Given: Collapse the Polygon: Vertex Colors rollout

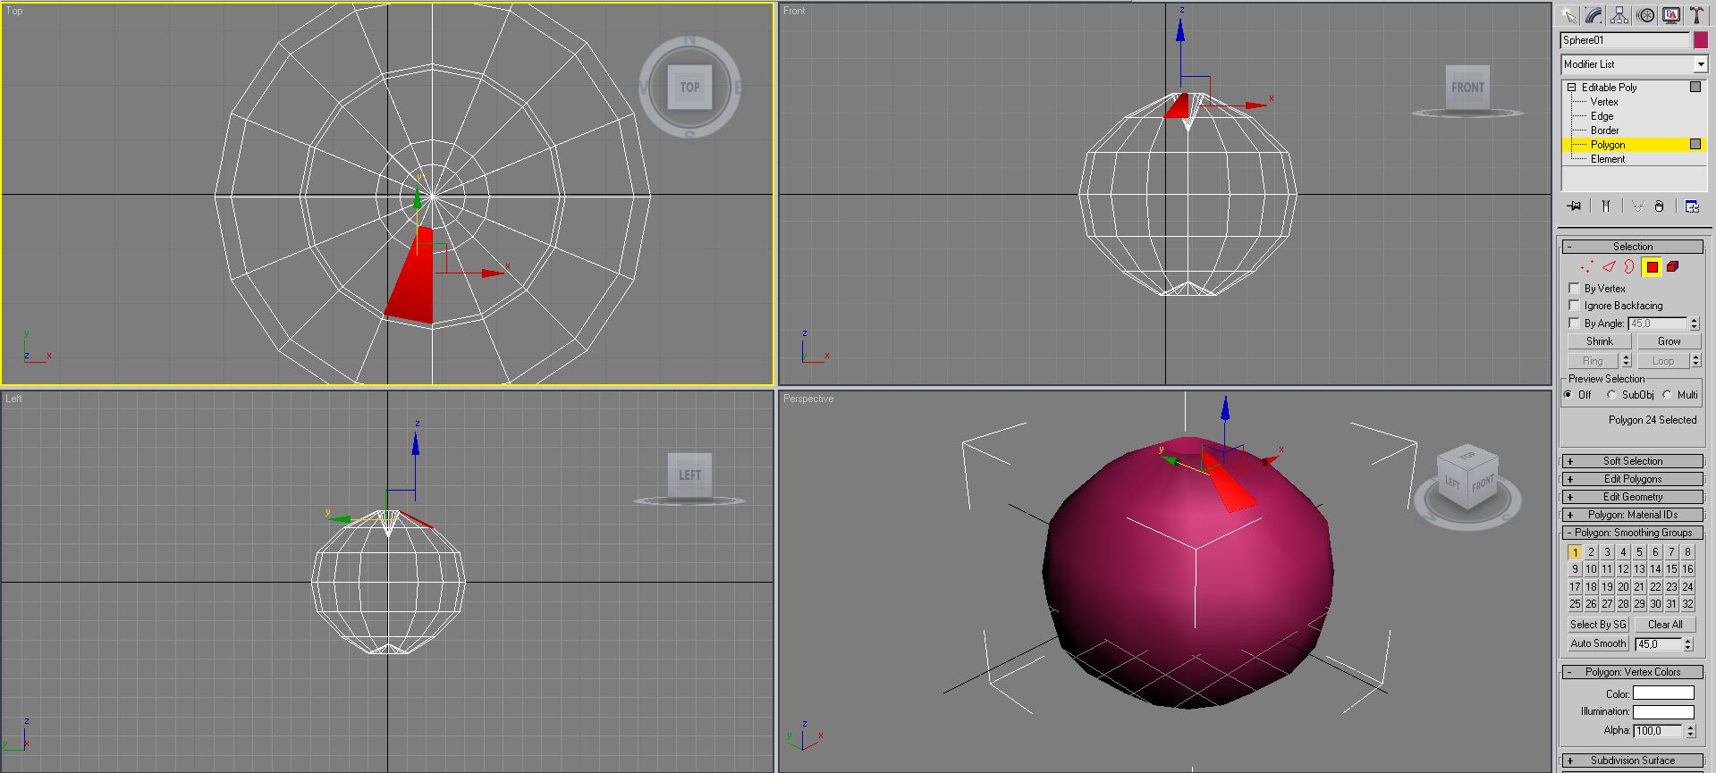Looking at the screenshot, I should coord(1632,672).
